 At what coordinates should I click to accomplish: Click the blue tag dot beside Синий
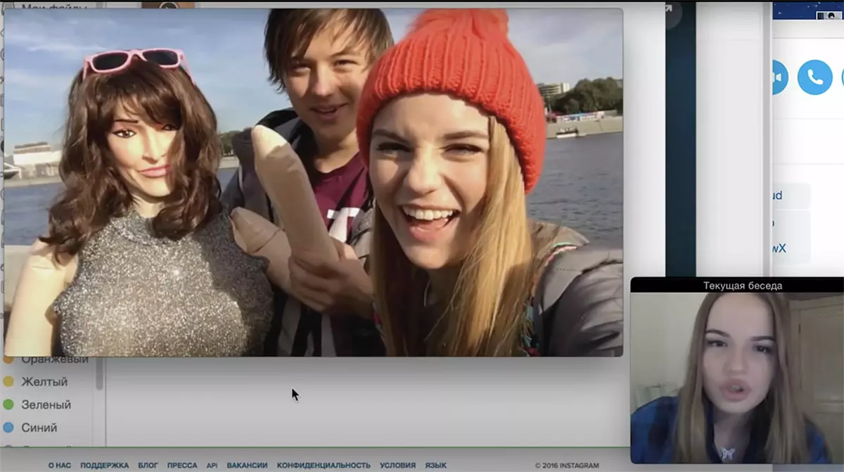[8, 428]
